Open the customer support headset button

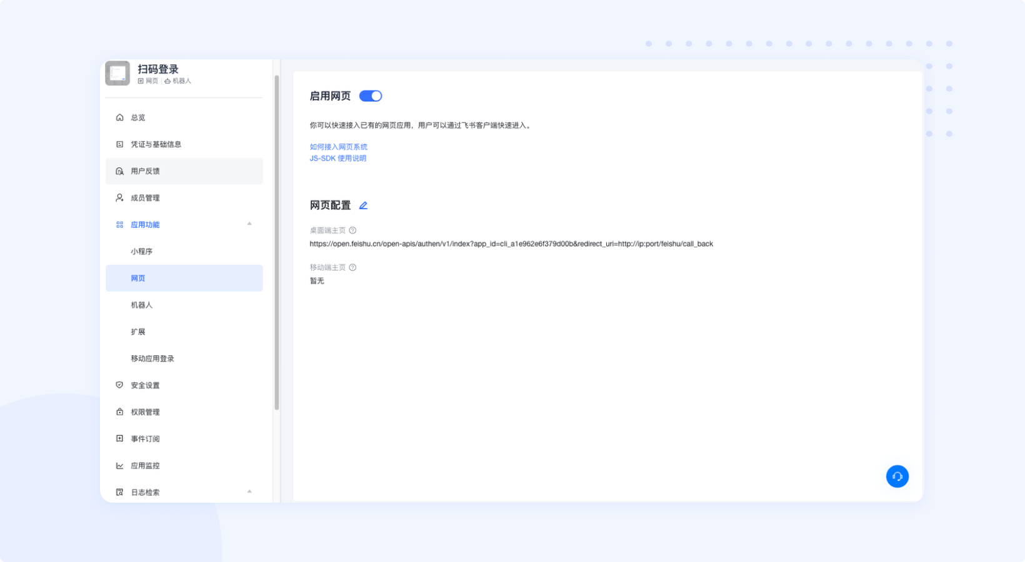pos(897,476)
